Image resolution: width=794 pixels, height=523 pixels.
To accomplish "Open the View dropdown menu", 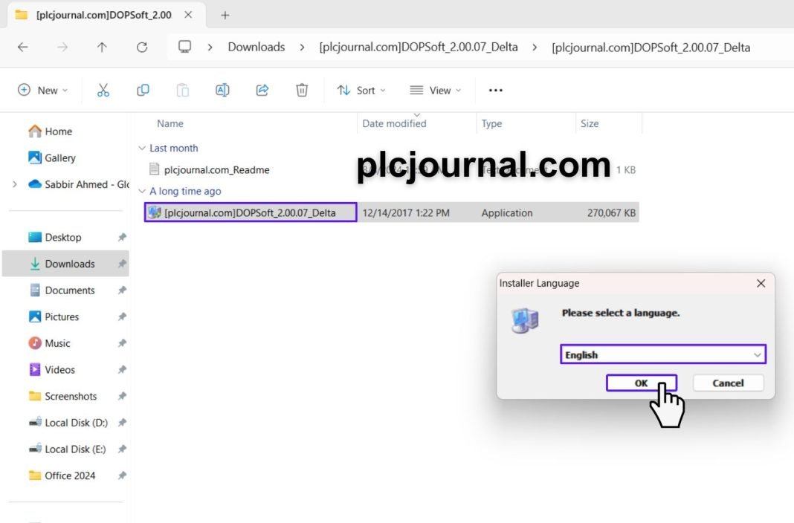I will (436, 90).
